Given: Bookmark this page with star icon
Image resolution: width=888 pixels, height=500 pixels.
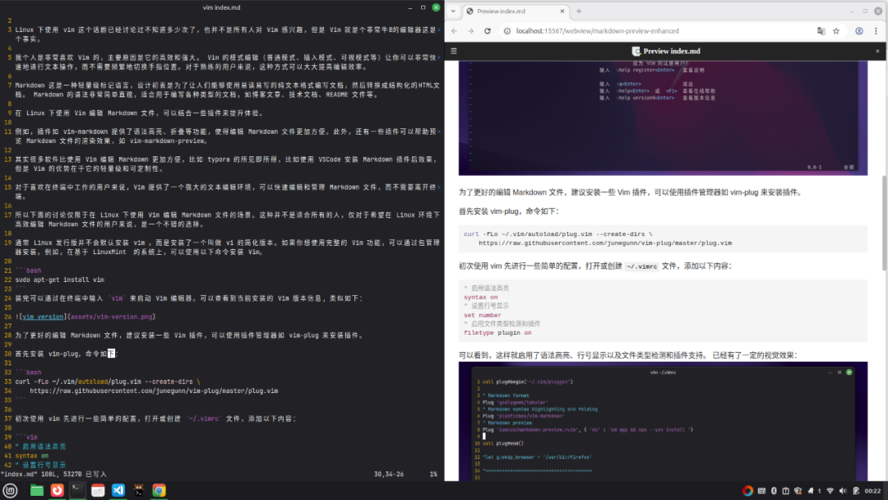Looking at the screenshot, I should point(836,31).
